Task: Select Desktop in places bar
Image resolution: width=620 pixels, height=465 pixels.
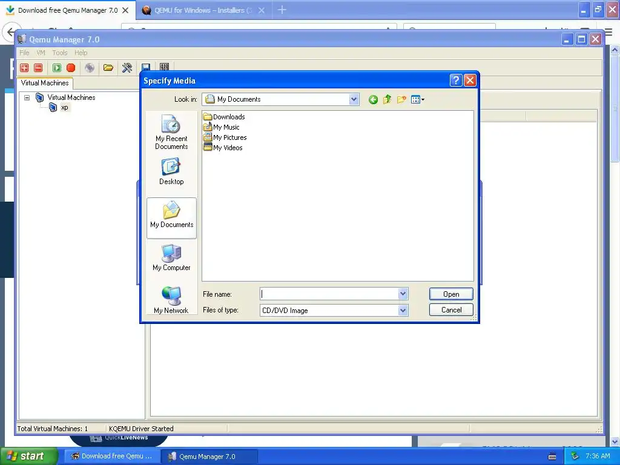Action: tap(171, 171)
